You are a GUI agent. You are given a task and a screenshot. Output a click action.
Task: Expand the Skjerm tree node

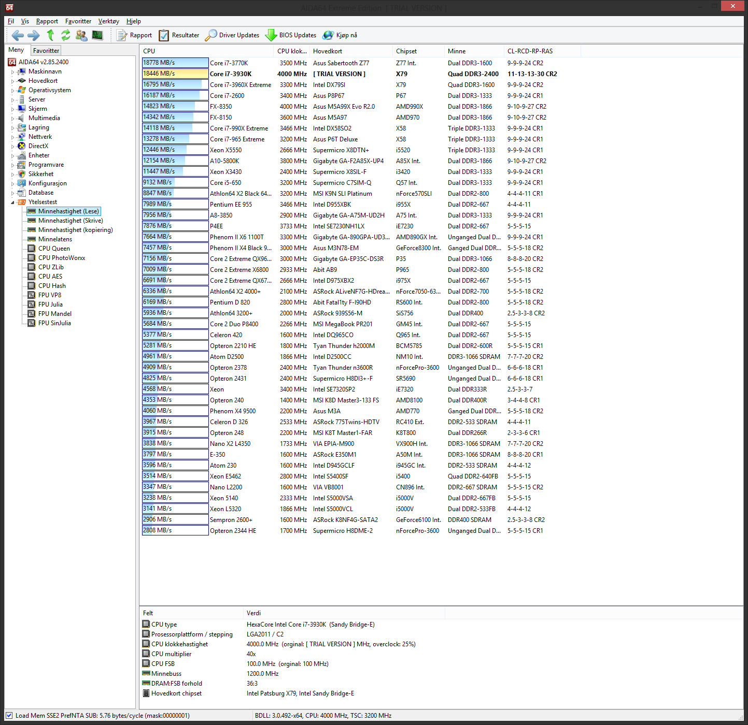(x=13, y=109)
